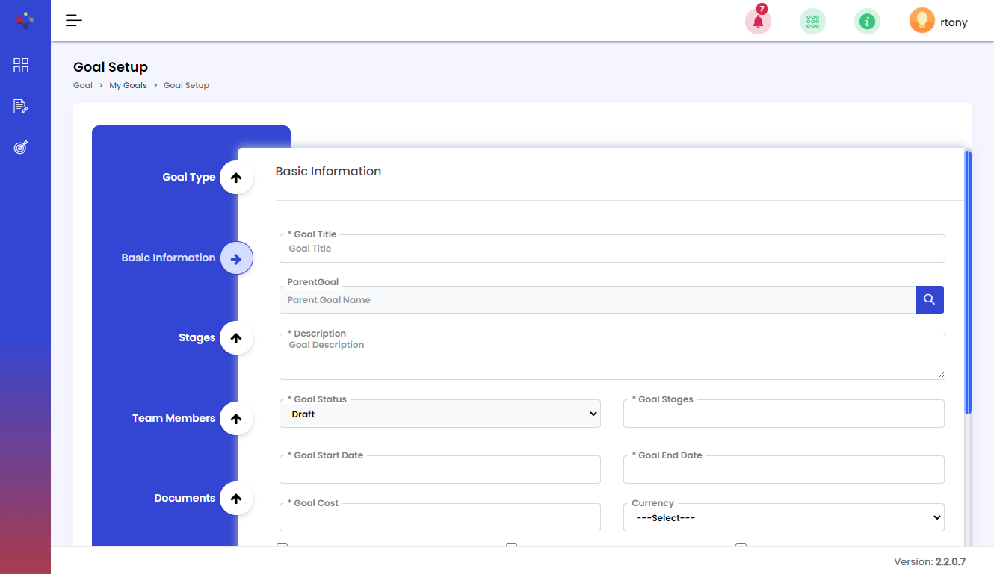Viewport: 994px width, 574px height.
Task: Click the Goal breadcrumb link
Action: [83, 86]
